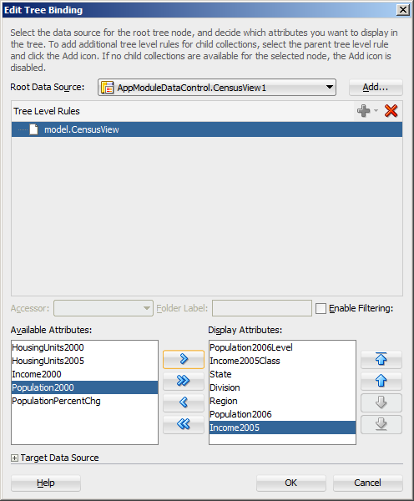Viewport: 414px width, 501px height.
Task: Click the Add... button
Action: pos(376,87)
